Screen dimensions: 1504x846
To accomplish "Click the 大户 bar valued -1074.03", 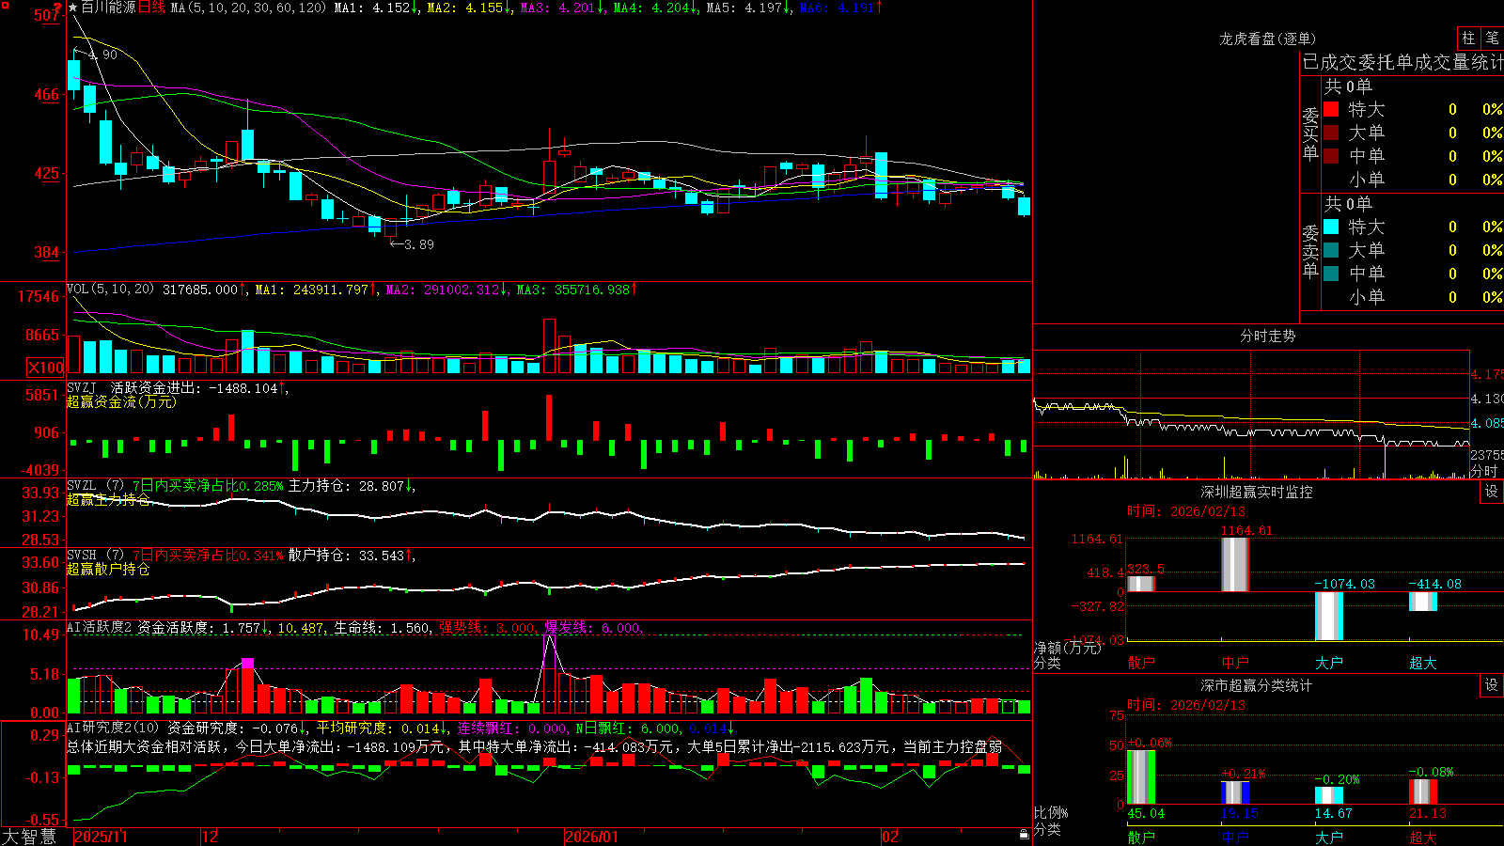I will pos(1329,617).
